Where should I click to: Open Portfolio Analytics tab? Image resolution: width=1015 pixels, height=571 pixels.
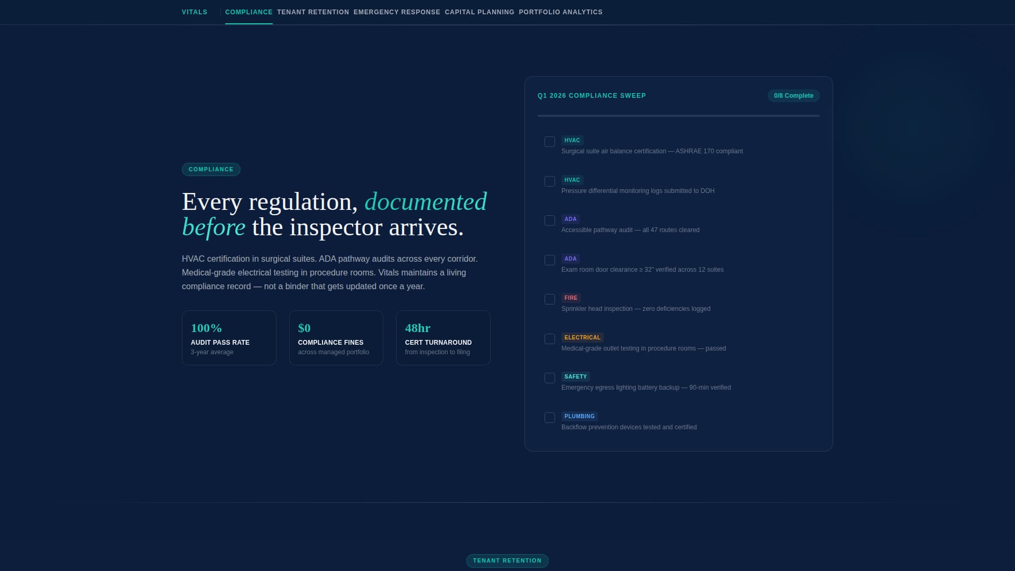tap(561, 12)
